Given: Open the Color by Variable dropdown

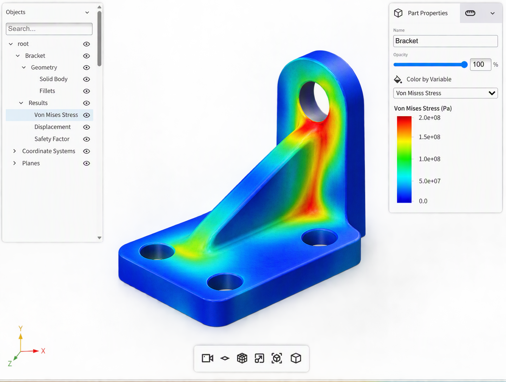Looking at the screenshot, I should pyautogui.click(x=446, y=93).
